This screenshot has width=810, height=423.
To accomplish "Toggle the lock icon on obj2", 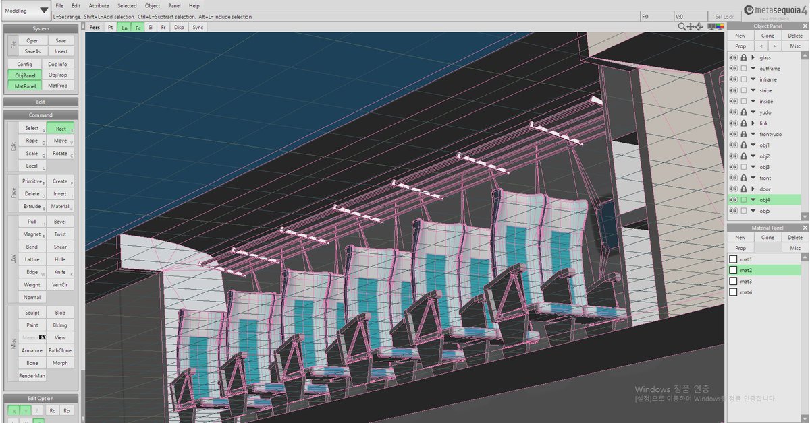I will (743, 156).
